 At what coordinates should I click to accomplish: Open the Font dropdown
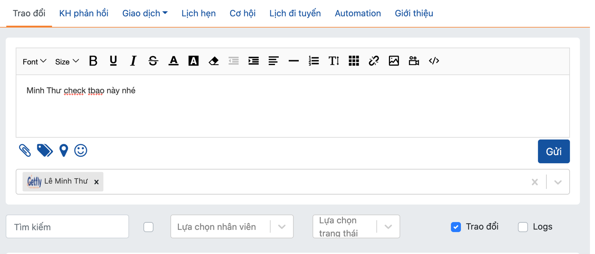tap(34, 61)
